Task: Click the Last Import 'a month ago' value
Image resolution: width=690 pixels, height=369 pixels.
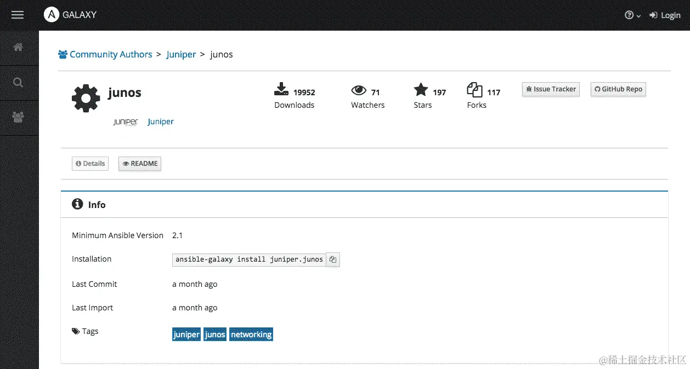Action: 195,308
